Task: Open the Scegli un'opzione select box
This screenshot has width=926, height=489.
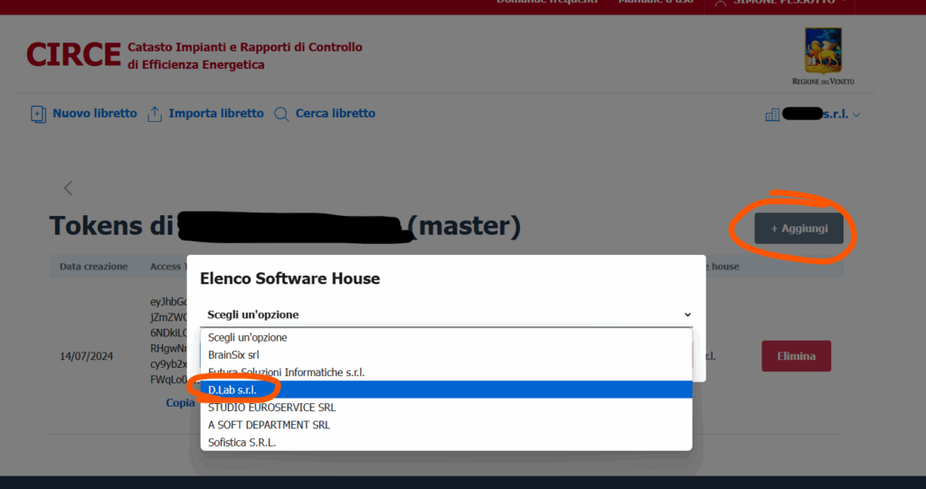Action: click(447, 315)
